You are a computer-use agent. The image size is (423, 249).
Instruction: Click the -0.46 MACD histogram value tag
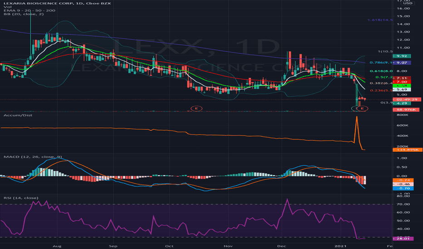pyautogui.click(x=403, y=184)
